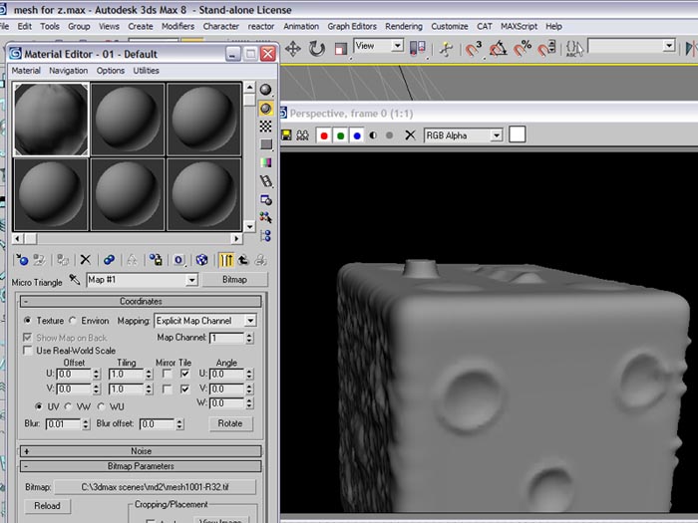Open named selection sets dropdown
Screen dimensions: 698x523
point(669,46)
